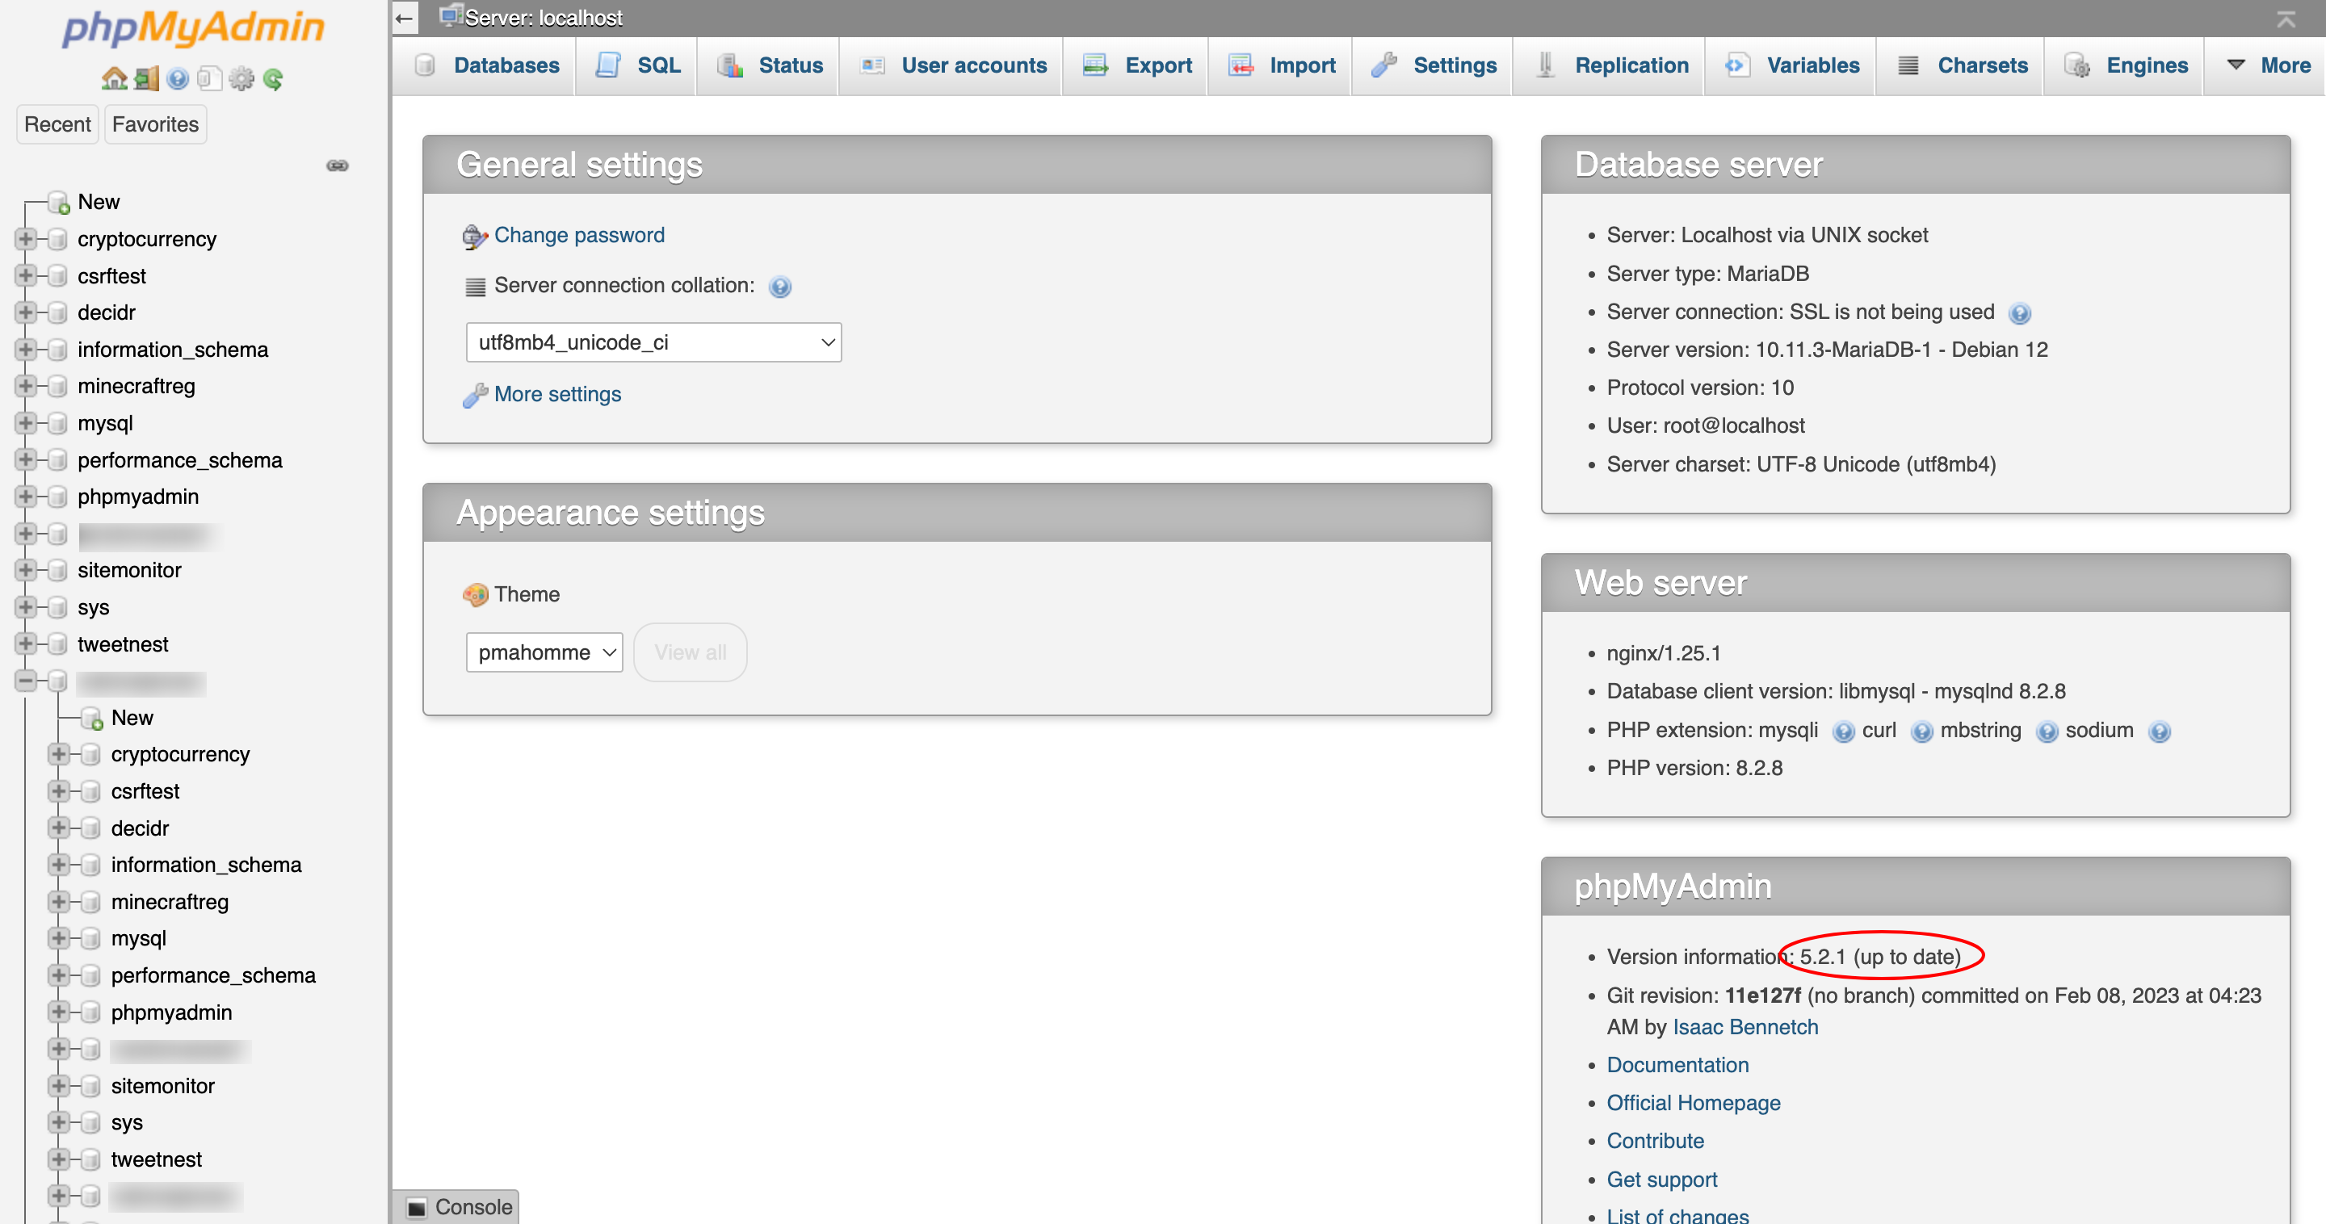2326x1224 pixels.
Task: Click the back arrow beside Server: localhost
Action: tap(404, 17)
